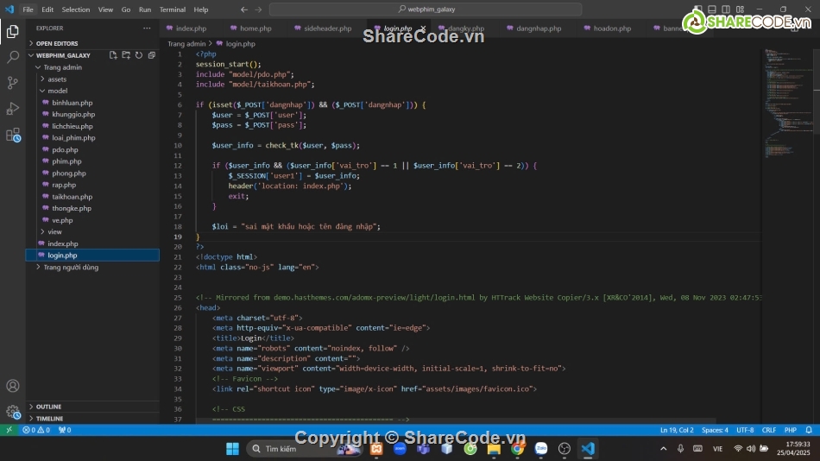
Task: Go back with the navigation arrow
Action: (244, 9)
